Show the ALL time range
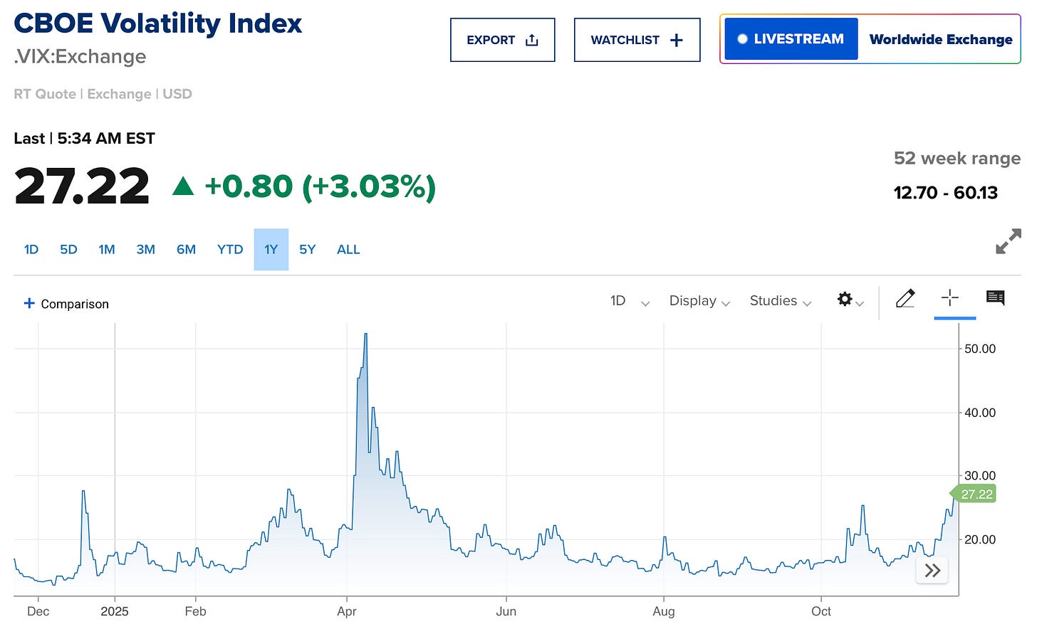The width and height of the screenshot is (1037, 624). [348, 250]
